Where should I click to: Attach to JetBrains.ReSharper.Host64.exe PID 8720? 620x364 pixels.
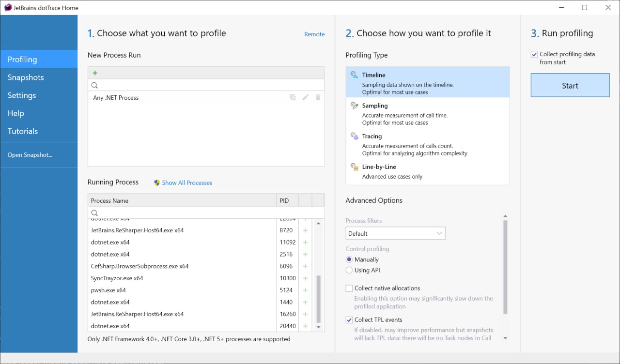305,230
